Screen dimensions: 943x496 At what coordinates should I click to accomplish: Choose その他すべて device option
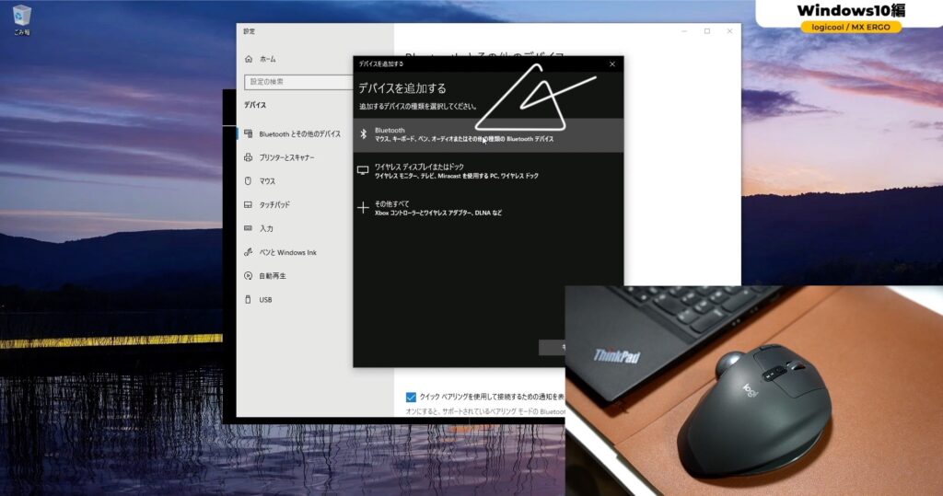pos(488,207)
